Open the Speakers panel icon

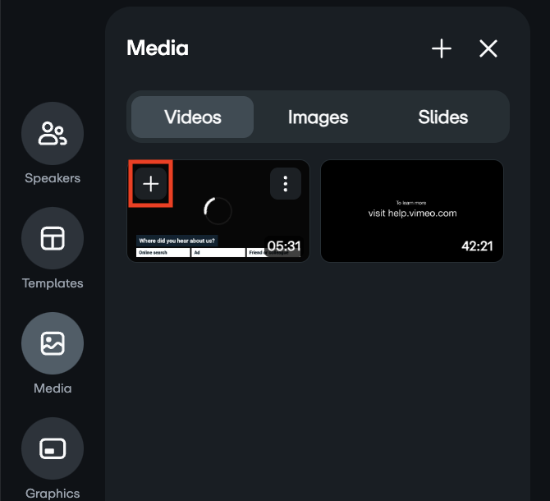(x=53, y=134)
